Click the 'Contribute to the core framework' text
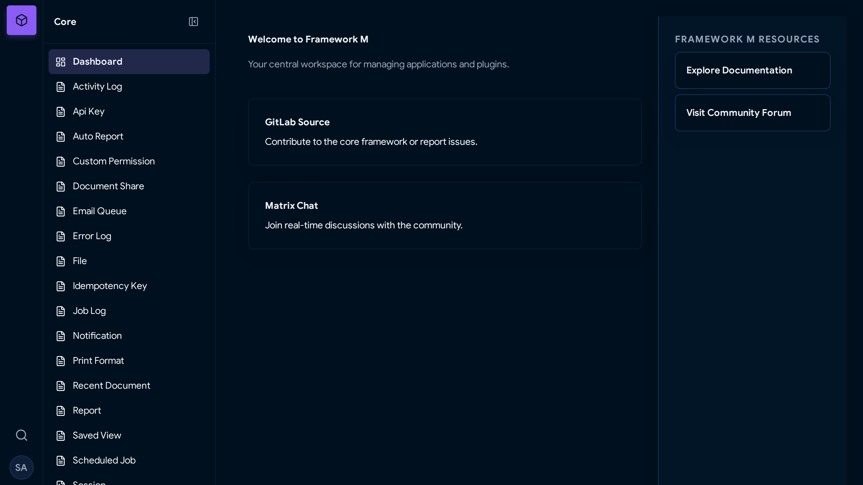Screen dimensions: 863x485 [x=371, y=141]
